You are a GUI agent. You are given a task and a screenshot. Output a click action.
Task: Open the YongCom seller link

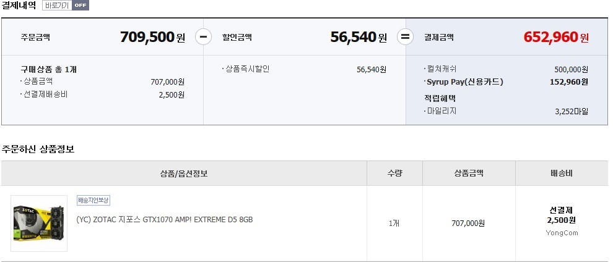[x=561, y=232]
